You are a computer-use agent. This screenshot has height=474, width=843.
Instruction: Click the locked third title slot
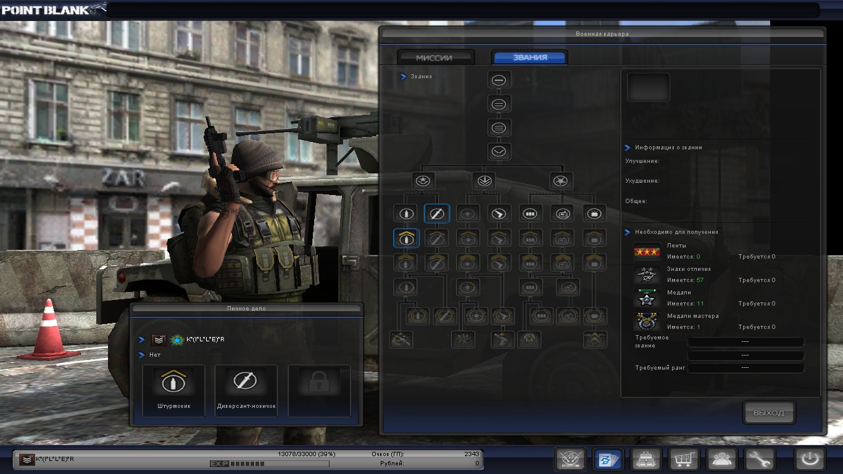pyautogui.click(x=319, y=390)
